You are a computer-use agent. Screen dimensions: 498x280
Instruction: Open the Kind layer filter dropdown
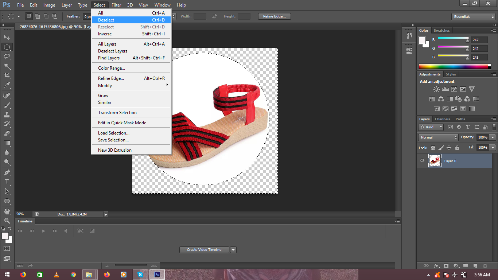pos(431,127)
